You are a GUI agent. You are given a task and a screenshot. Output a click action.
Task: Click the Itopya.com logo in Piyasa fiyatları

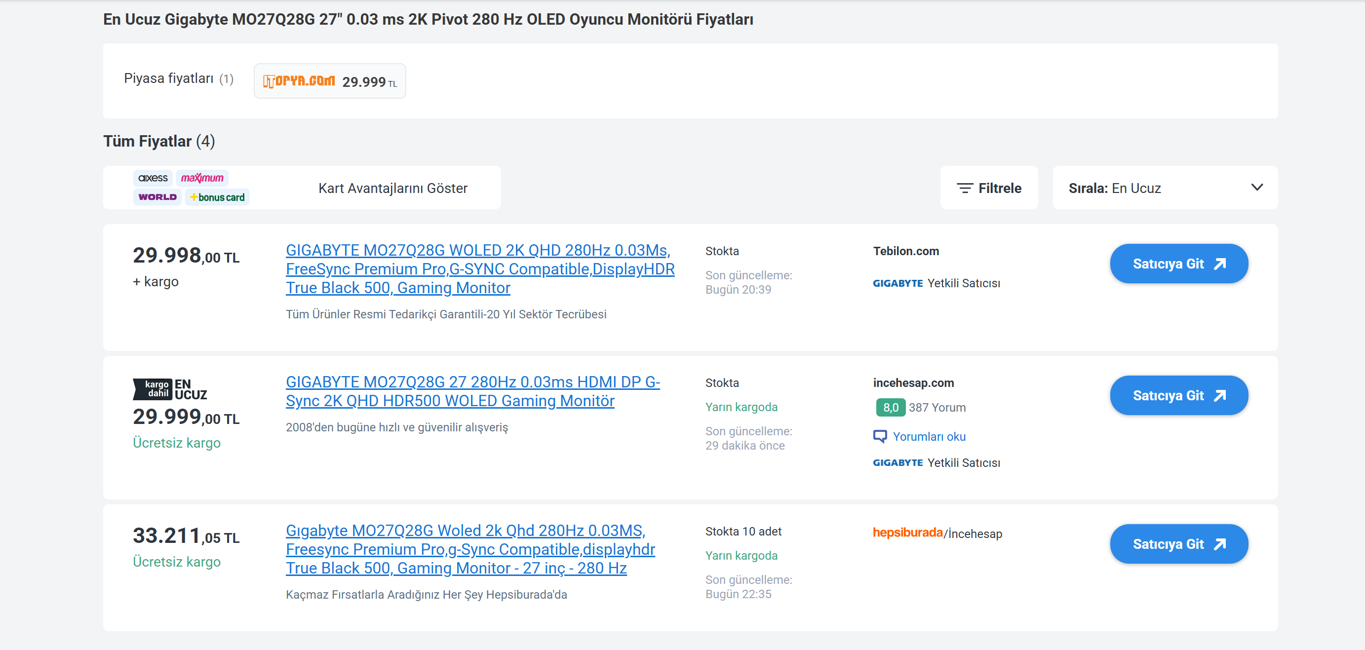[x=299, y=80]
